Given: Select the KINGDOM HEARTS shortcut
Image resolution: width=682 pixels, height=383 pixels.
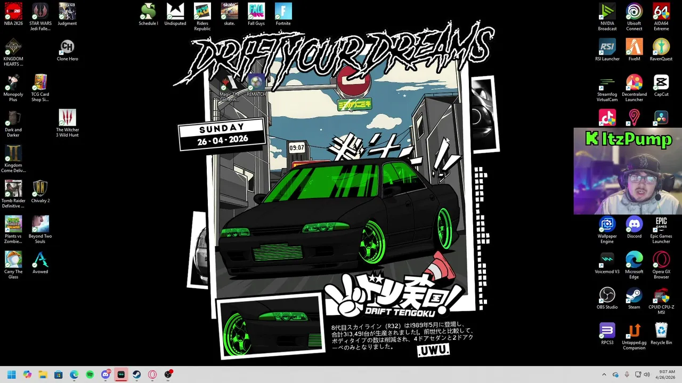Looking at the screenshot, I should [x=13, y=52].
